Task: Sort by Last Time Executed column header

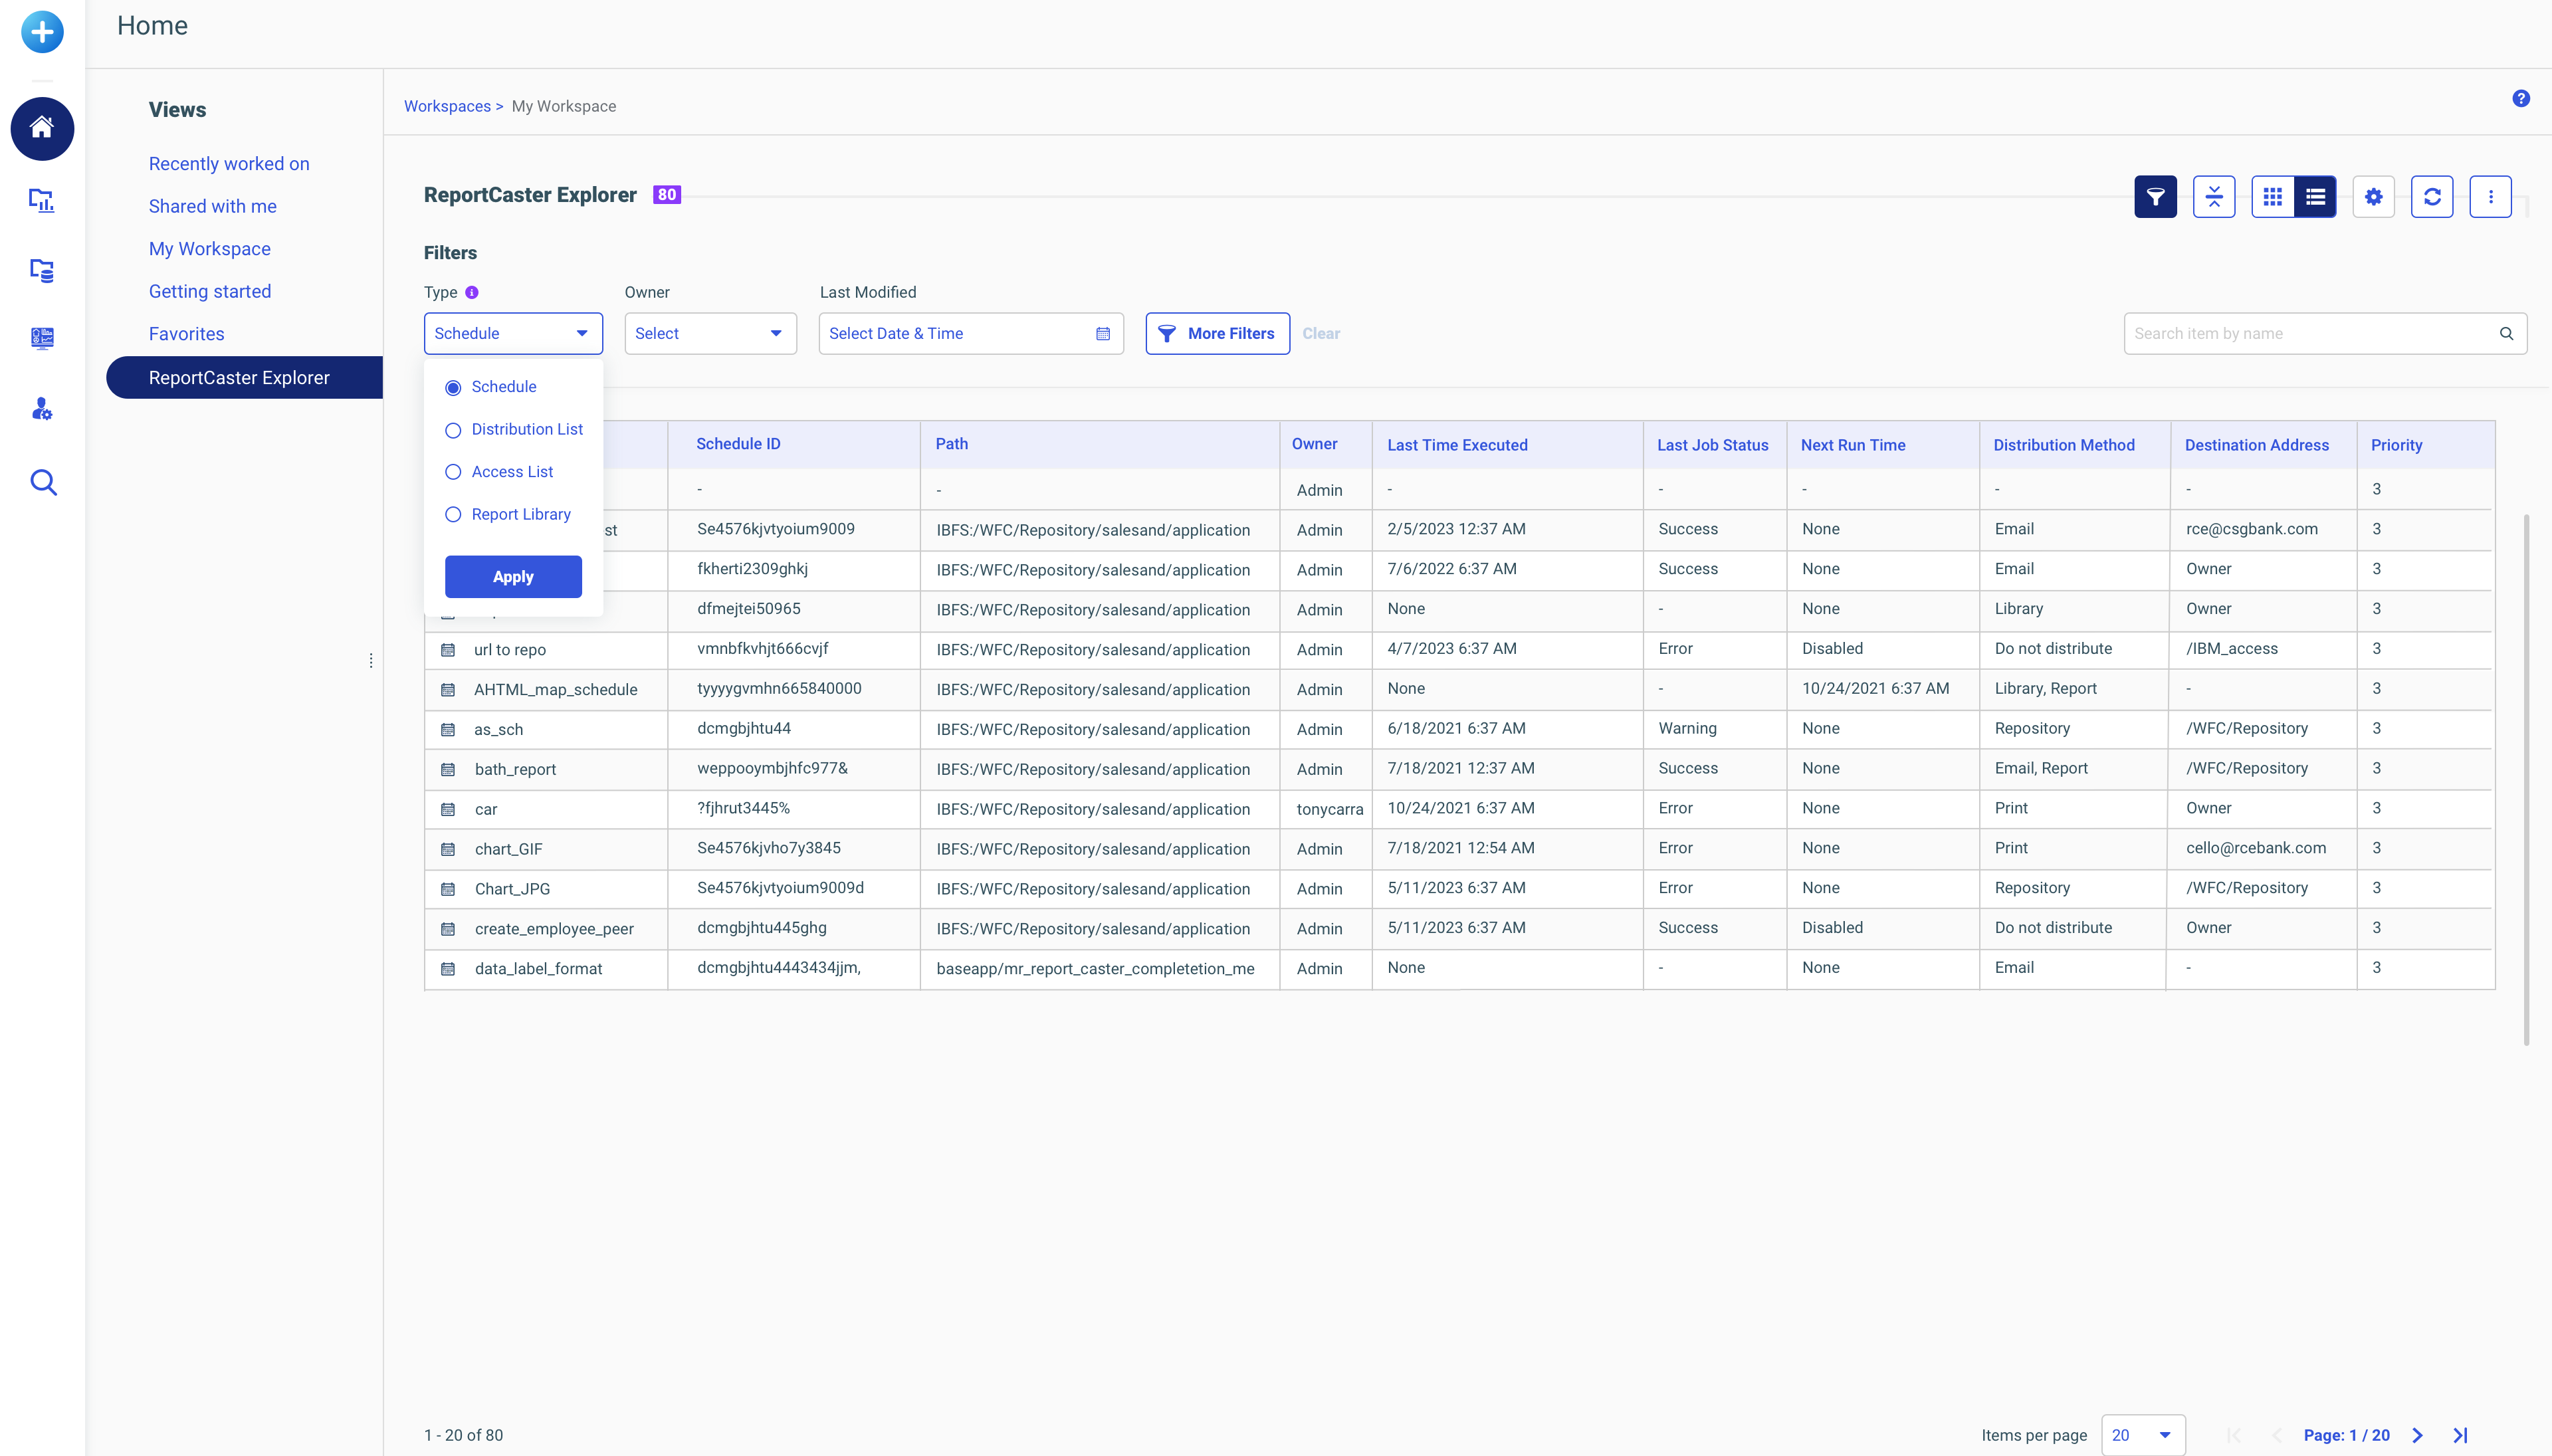Action: click(1457, 445)
